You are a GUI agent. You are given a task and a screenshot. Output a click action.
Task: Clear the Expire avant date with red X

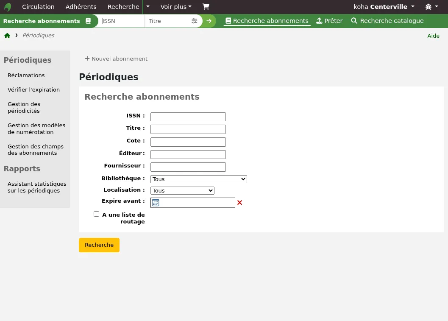click(240, 203)
